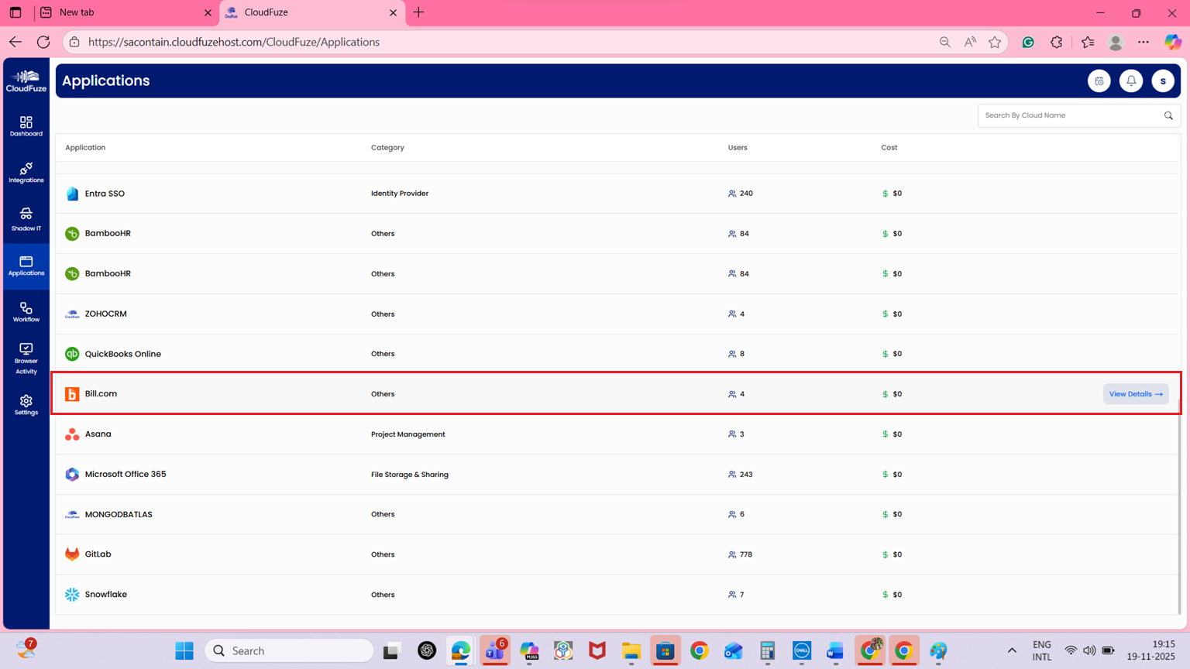Select the Workflow sidebar icon
The image size is (1190, 669).
tap(26, 312)
